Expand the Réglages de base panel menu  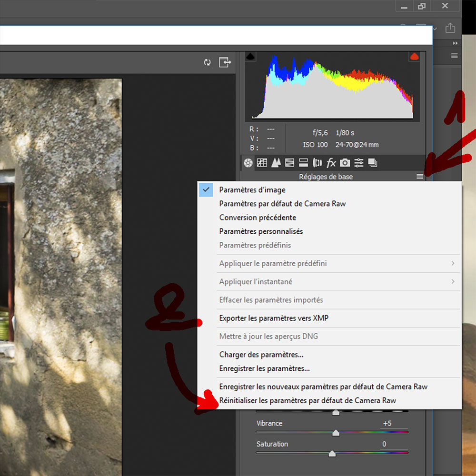419,177
